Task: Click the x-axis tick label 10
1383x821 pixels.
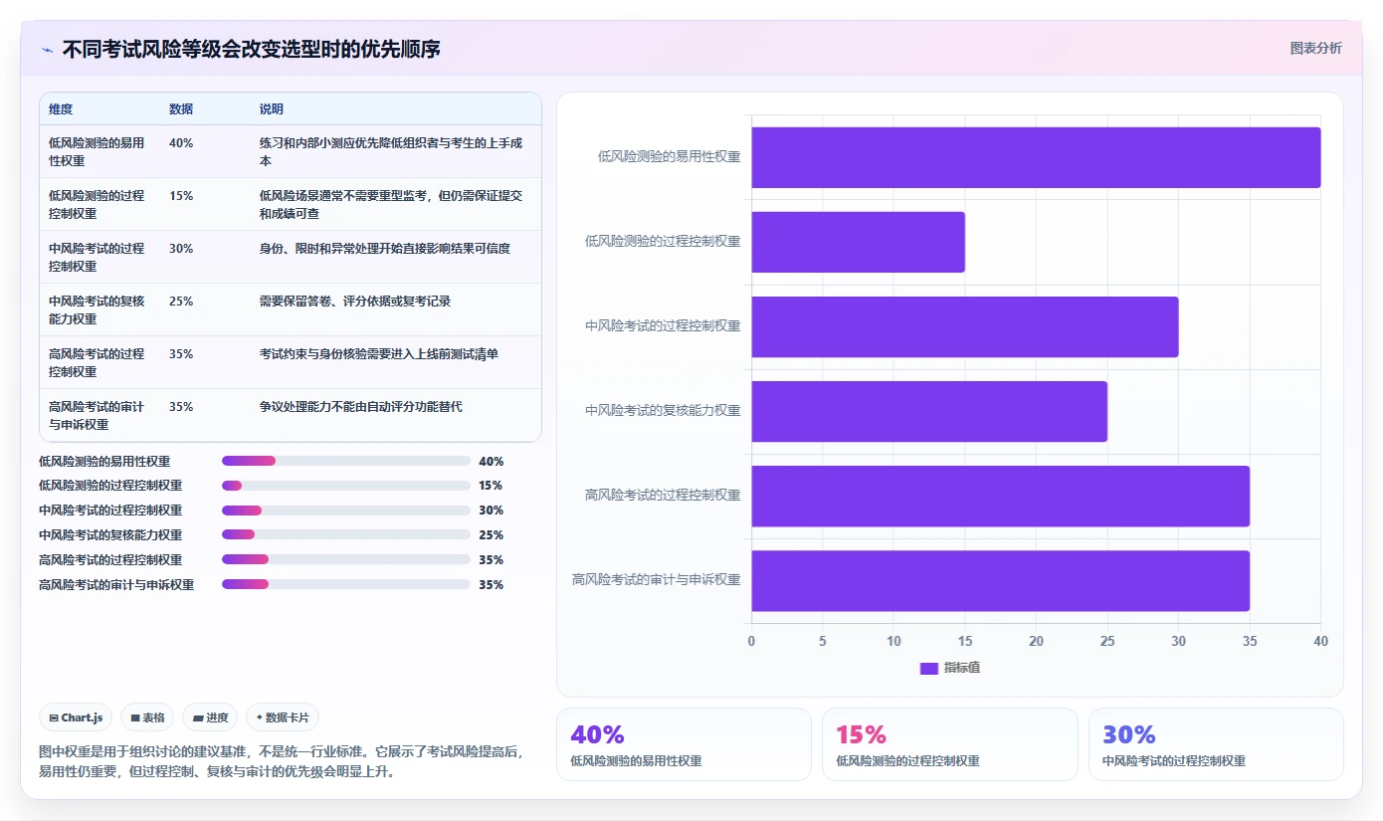Action: (893, 642)
